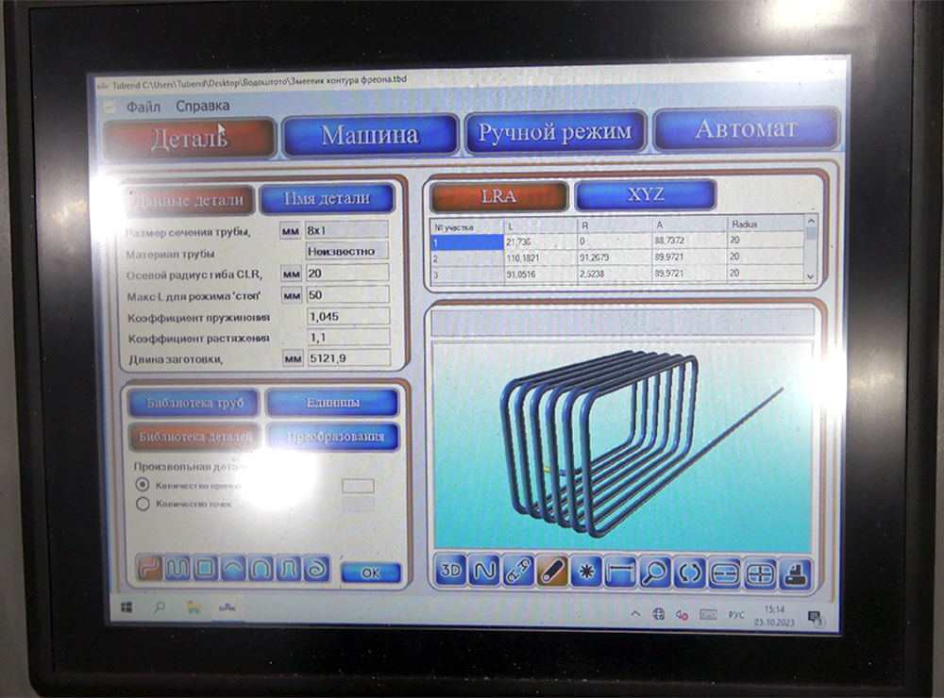Switch to the XYZ coordinates tab
Image resolution: width=944 pixels, height=698 pixels.
645,195
